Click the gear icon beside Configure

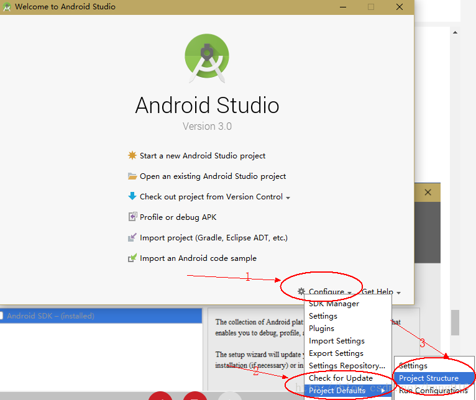(301, 291)
